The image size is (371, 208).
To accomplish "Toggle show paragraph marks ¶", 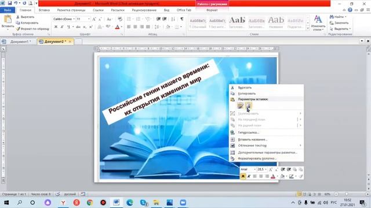I will point(181,19).
